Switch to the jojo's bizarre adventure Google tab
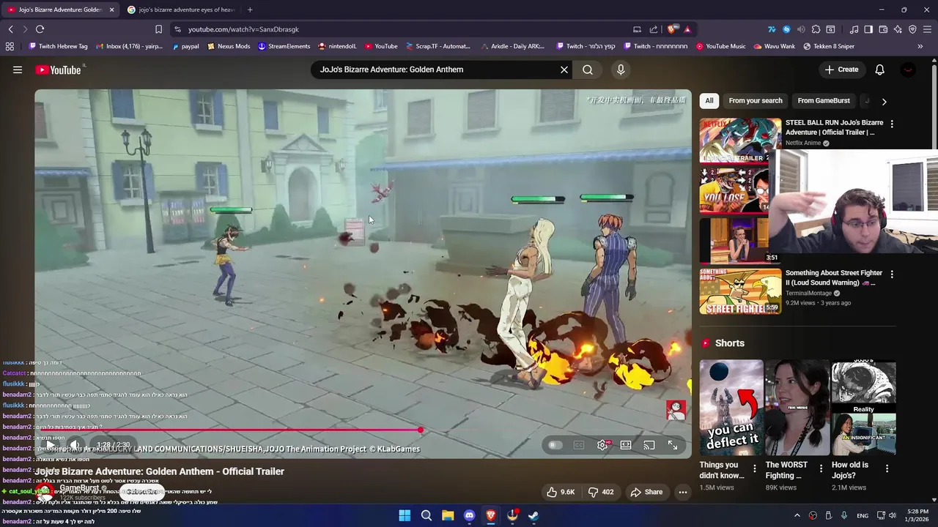 181,10
